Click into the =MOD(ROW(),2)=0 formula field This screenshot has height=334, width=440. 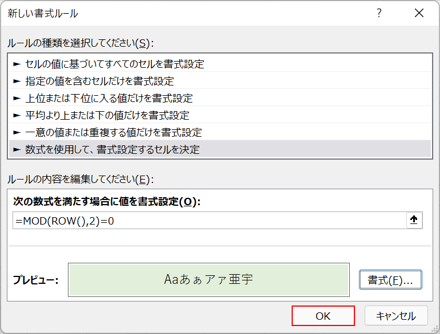[205, 221]
